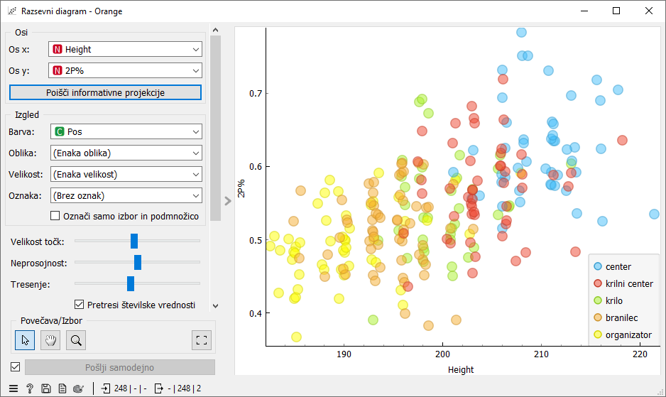Click the 'Velikost točk' slider handle
Screen dimensions: 666x397
pyautogui.click(x=134, y=241)
